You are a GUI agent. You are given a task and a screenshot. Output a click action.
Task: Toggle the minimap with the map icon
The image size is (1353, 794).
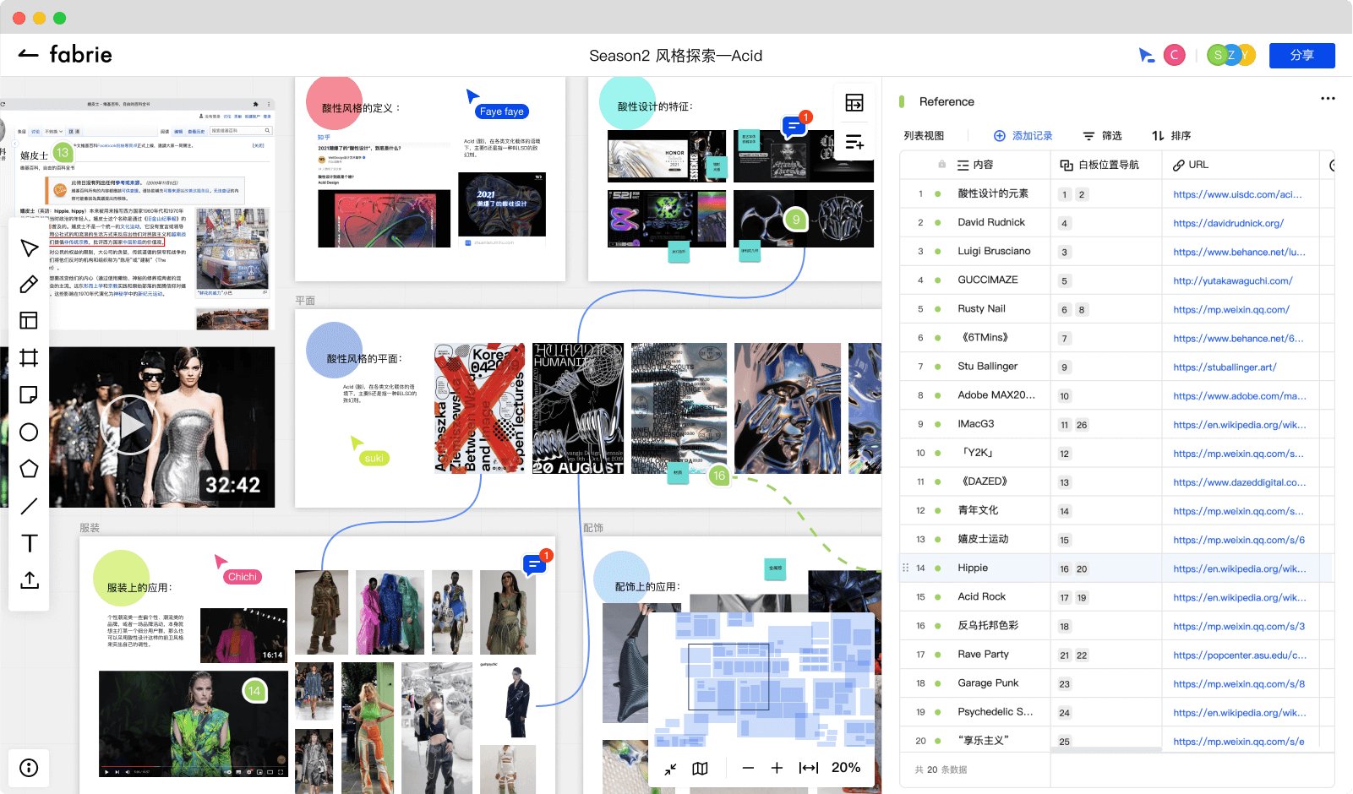coord(700,769)
